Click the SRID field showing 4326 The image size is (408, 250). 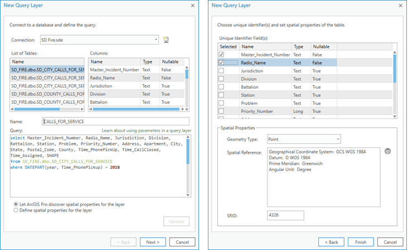285,215
